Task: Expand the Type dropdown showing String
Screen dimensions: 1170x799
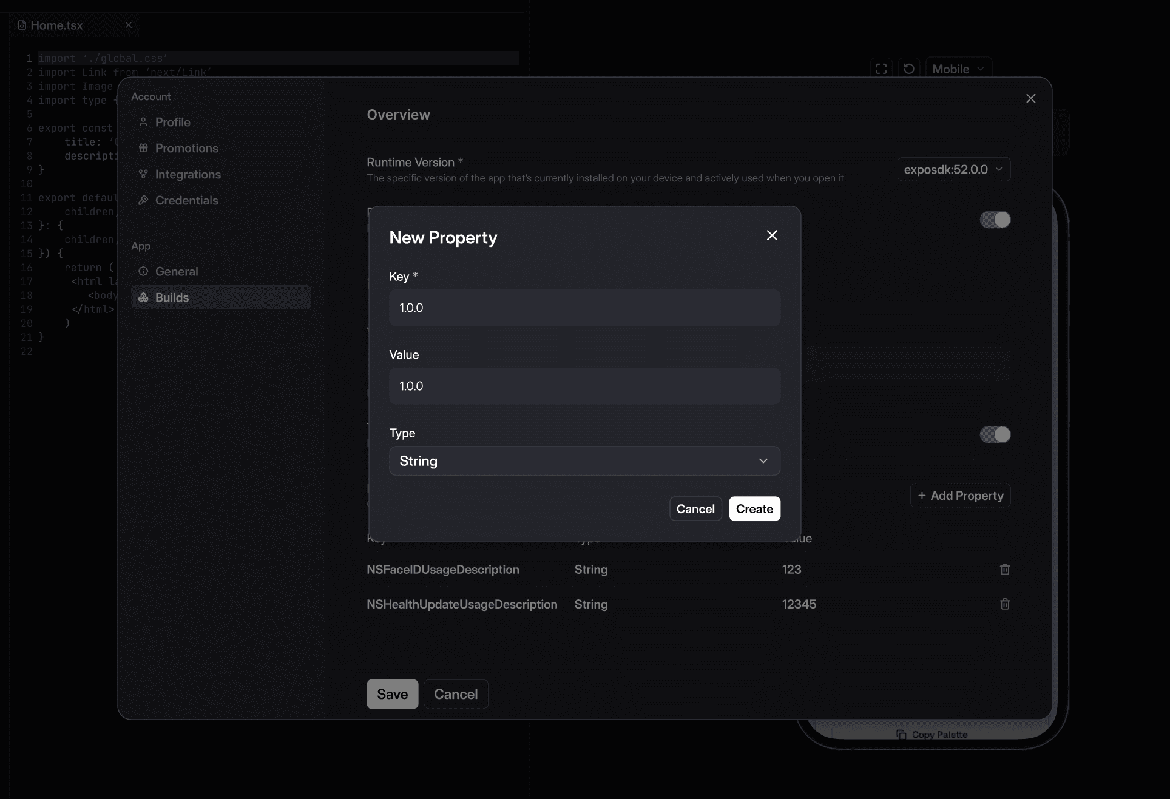Action: pyautogui.click(x=584, y=461)
